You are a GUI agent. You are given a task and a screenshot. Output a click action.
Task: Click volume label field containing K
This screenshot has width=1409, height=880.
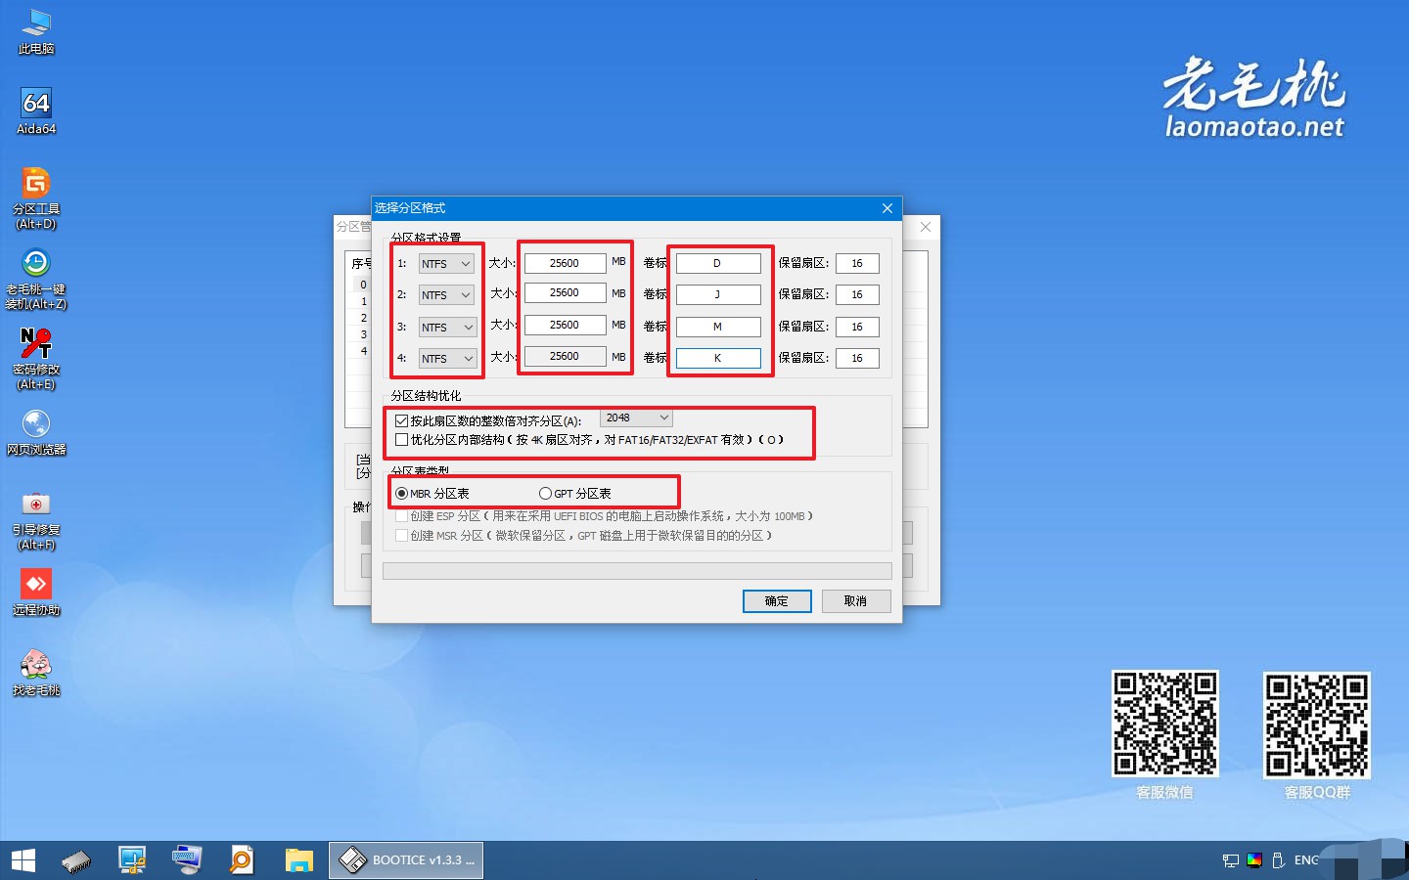(718, 358)
